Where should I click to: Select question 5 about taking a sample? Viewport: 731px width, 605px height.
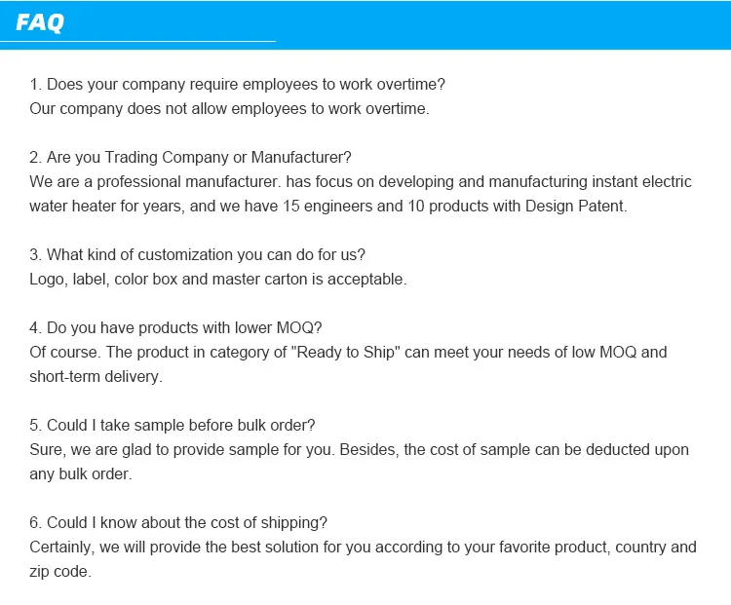click(172, 426)
